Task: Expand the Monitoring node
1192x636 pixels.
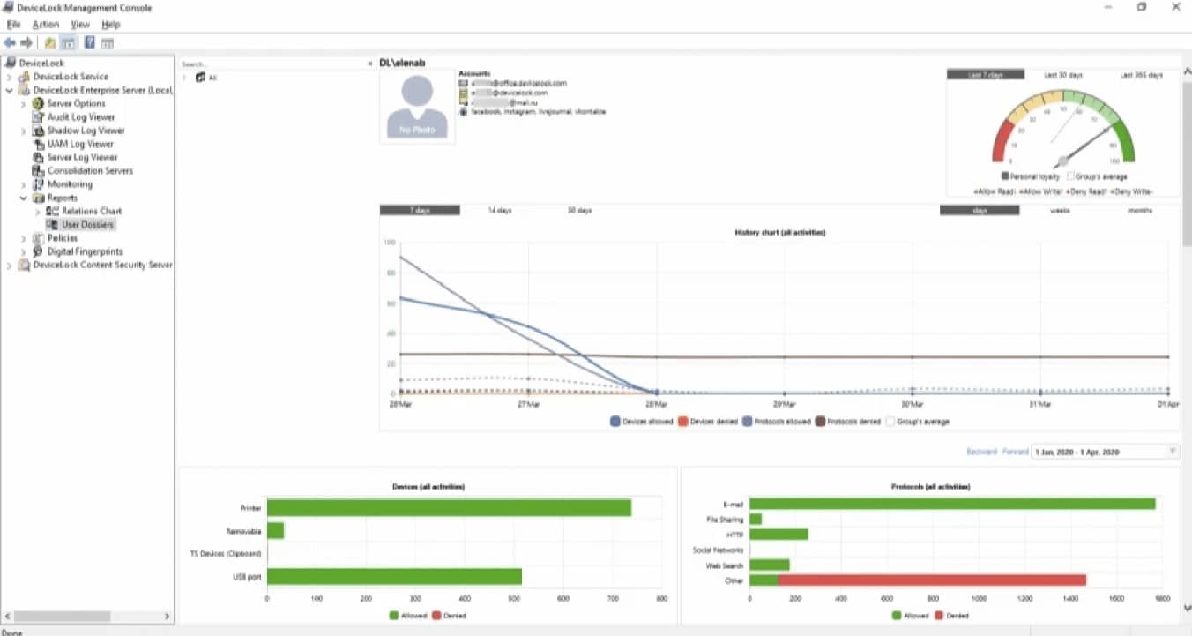Action: click(x=24, y=184)
